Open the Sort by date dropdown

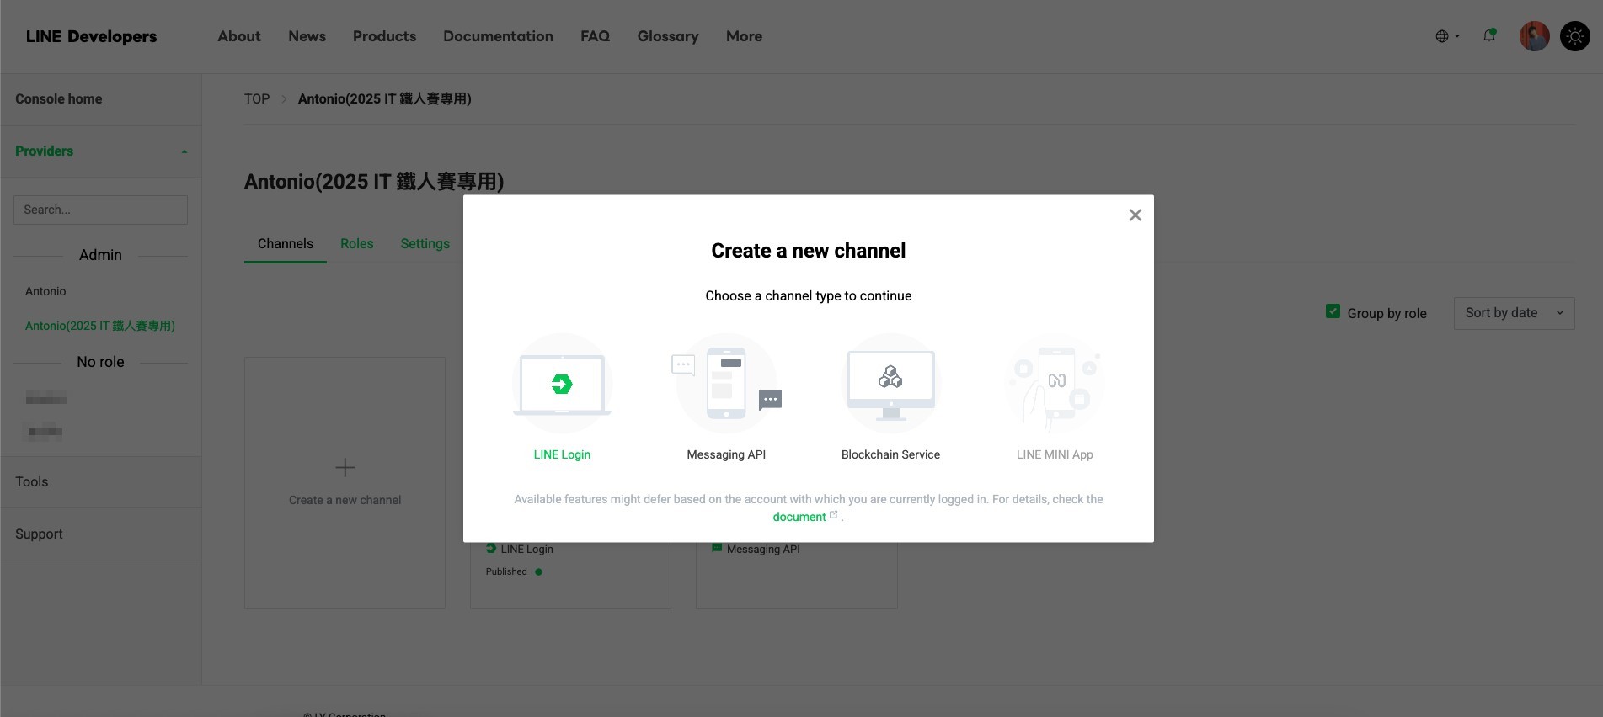tap(1514, 313)
